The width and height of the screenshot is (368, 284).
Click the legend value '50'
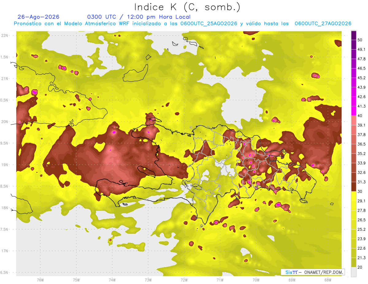360,40
